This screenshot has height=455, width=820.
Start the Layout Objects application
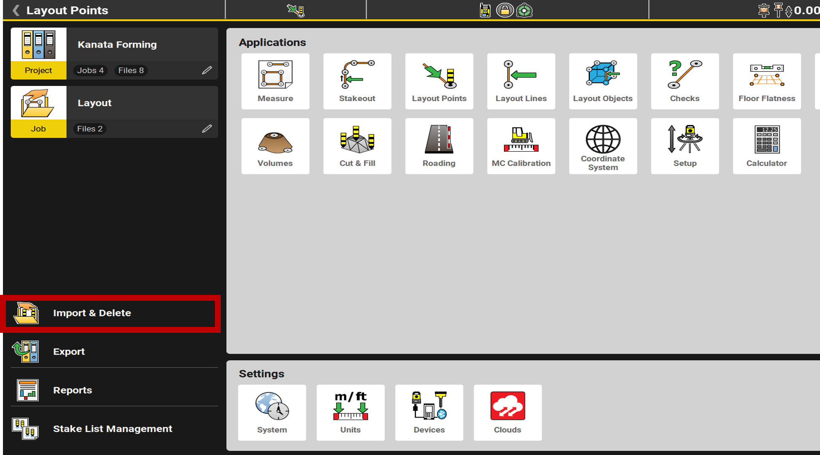[x=603, y=81]
